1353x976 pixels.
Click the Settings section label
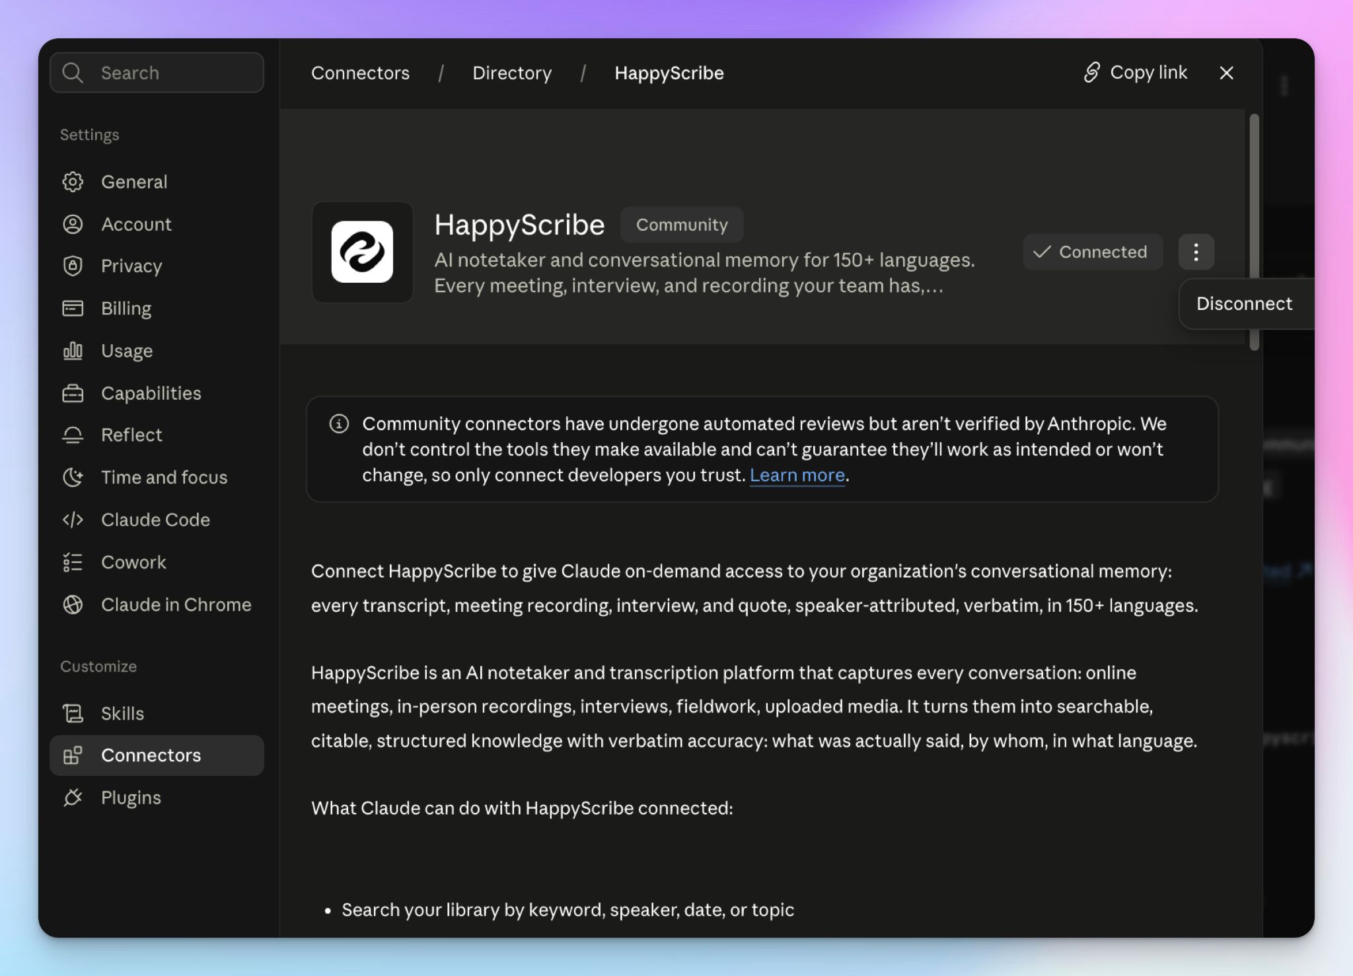coord(90,135)
